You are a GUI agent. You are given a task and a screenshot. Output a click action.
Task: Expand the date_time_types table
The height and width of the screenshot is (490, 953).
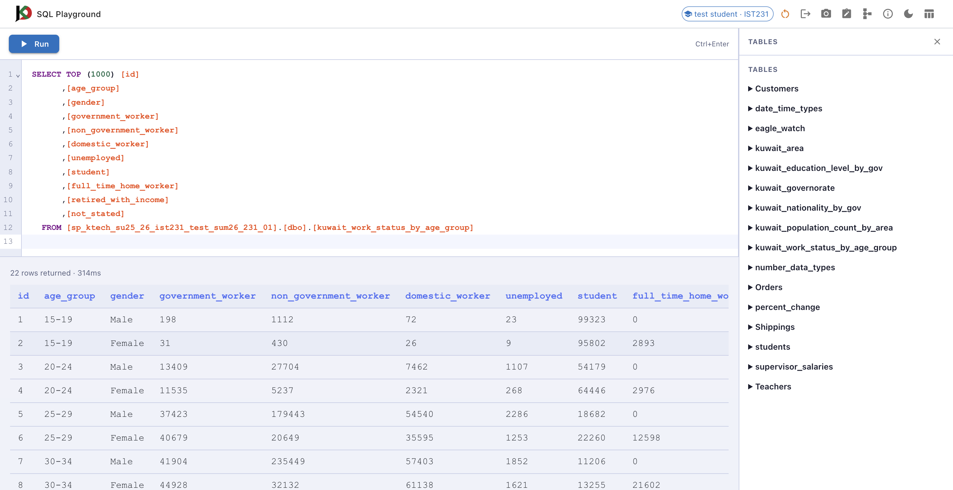pyautogui.click(x=785, y=108)
